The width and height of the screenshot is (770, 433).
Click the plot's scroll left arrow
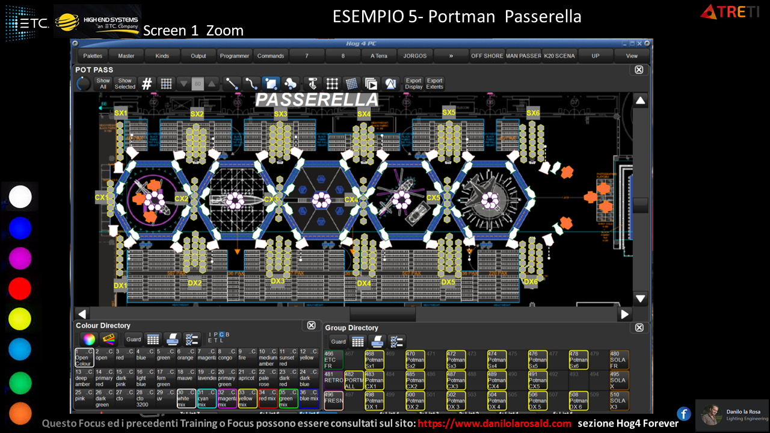click(82, 314)
